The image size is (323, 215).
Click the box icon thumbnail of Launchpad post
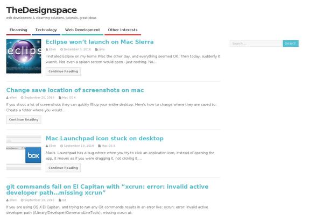point(24,153)
